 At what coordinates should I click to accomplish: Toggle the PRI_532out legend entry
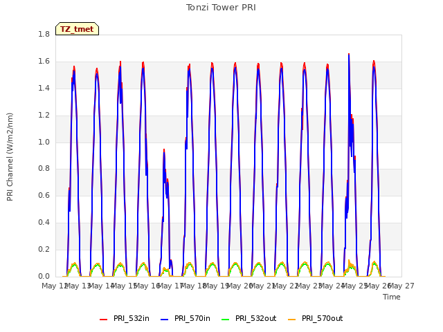tap(249, 319)
